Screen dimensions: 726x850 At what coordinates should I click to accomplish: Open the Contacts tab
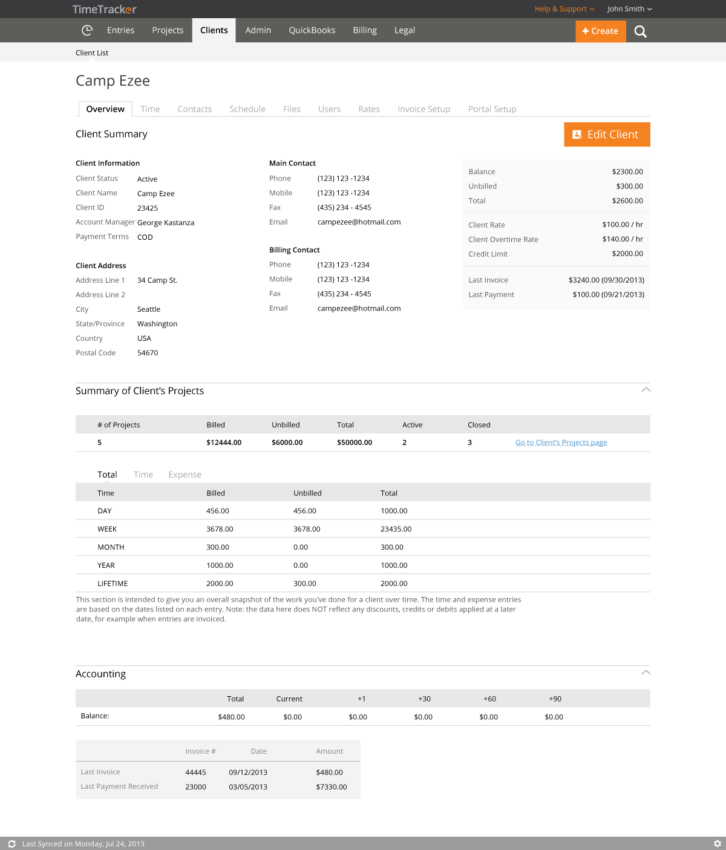[x=194, y=109]
